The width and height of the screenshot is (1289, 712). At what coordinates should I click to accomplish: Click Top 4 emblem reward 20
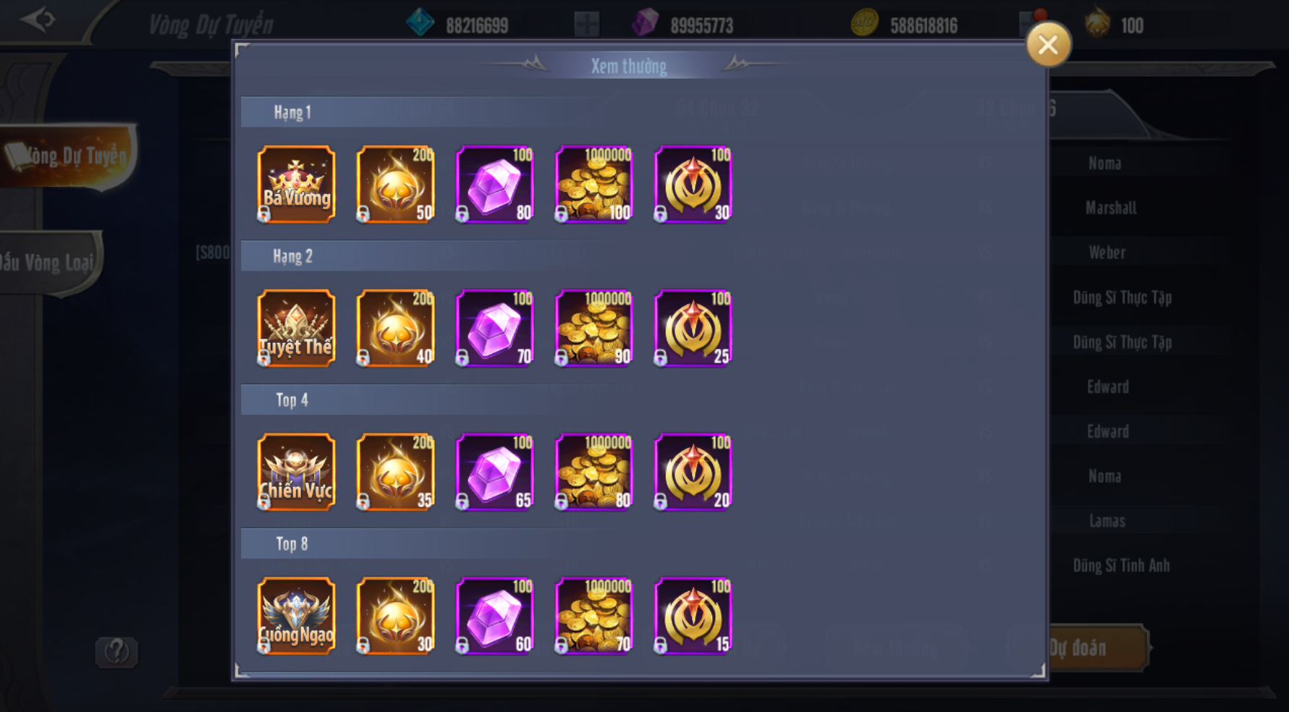693,472
